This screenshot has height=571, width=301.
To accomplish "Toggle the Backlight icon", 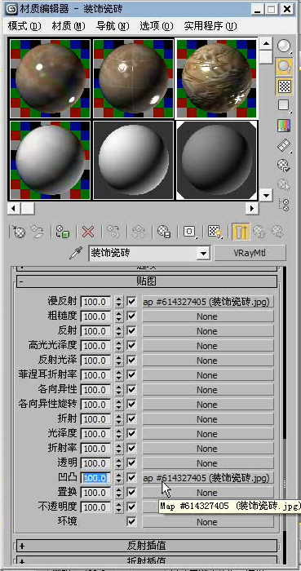I will click(x=284, y=66).
